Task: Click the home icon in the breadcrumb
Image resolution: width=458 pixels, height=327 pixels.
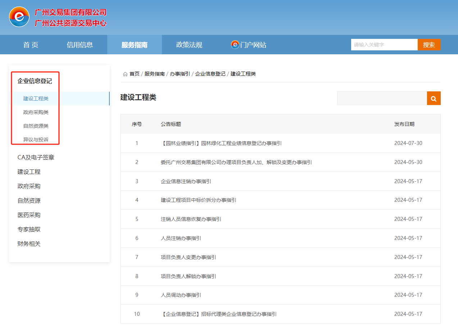Action: click(x=125, y=73)
